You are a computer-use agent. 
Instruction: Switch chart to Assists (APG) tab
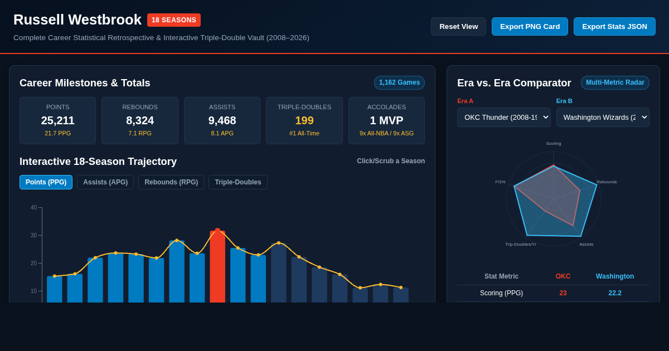coord(105,182)
